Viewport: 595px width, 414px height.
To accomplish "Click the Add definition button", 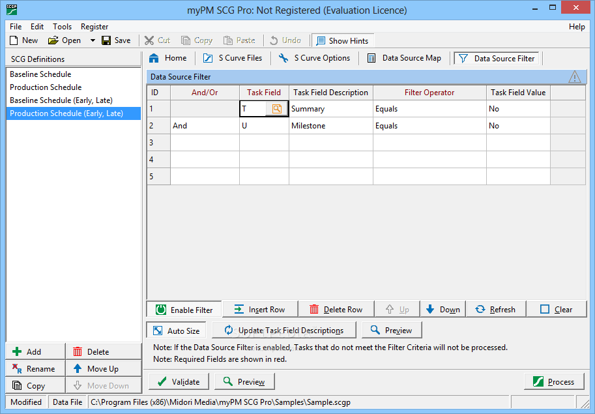I will 35,352.
